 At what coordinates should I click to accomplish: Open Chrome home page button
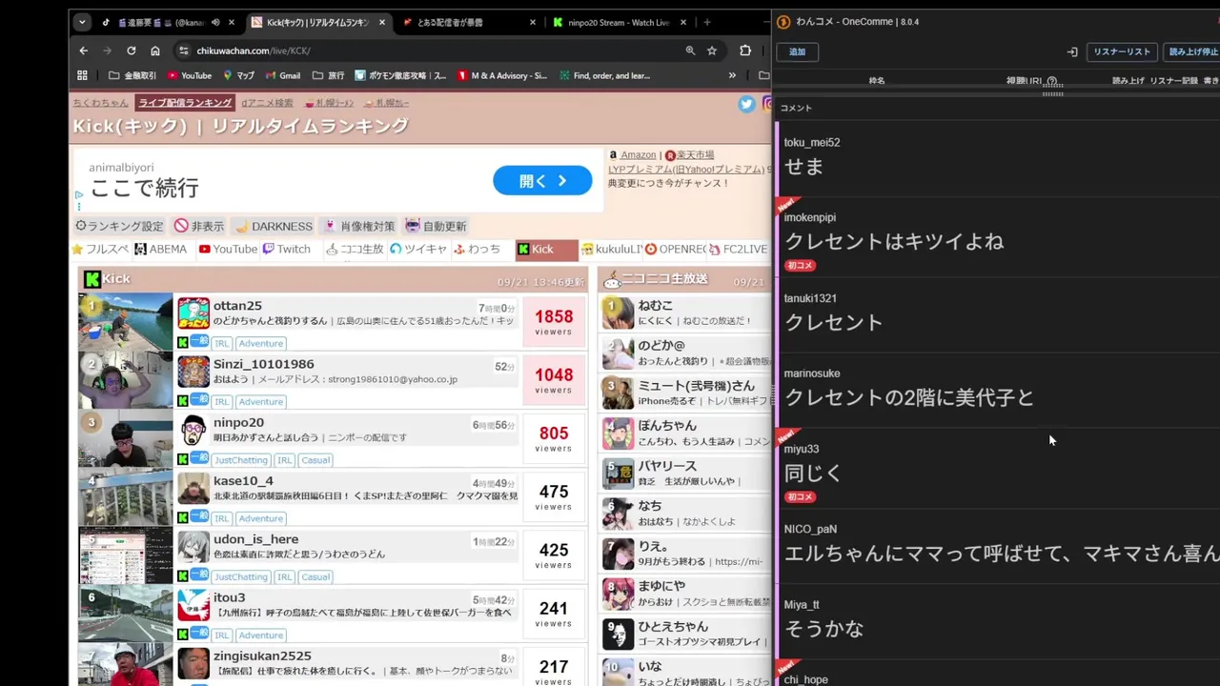click(154, 50)
